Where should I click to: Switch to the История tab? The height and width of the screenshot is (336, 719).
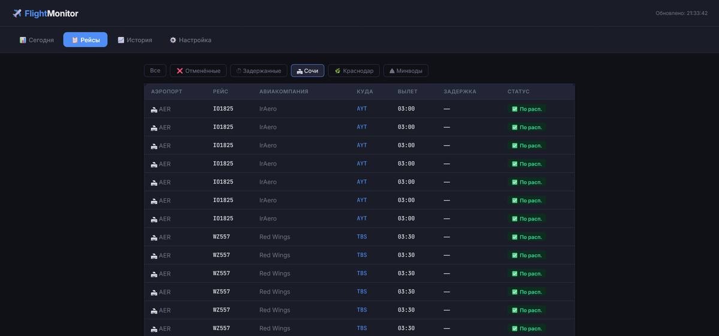pyautogui.click(x=135, y=40)
